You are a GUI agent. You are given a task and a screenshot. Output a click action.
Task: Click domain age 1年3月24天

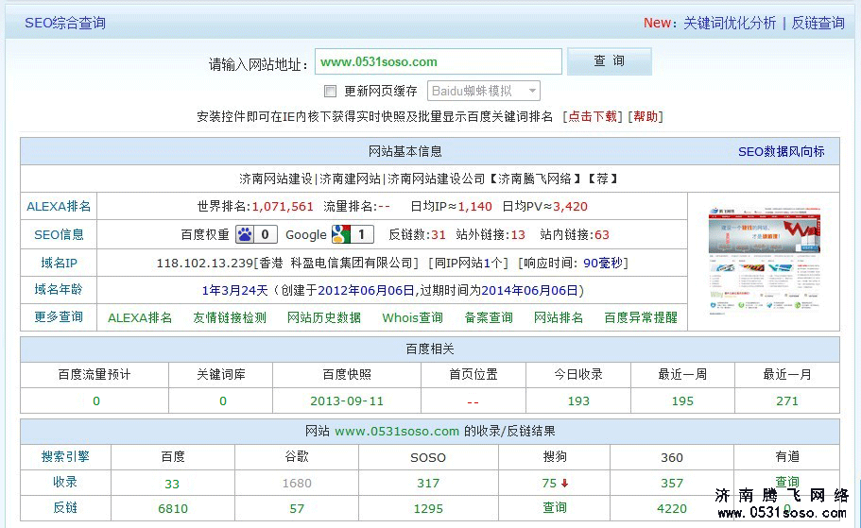pos(235,290)
